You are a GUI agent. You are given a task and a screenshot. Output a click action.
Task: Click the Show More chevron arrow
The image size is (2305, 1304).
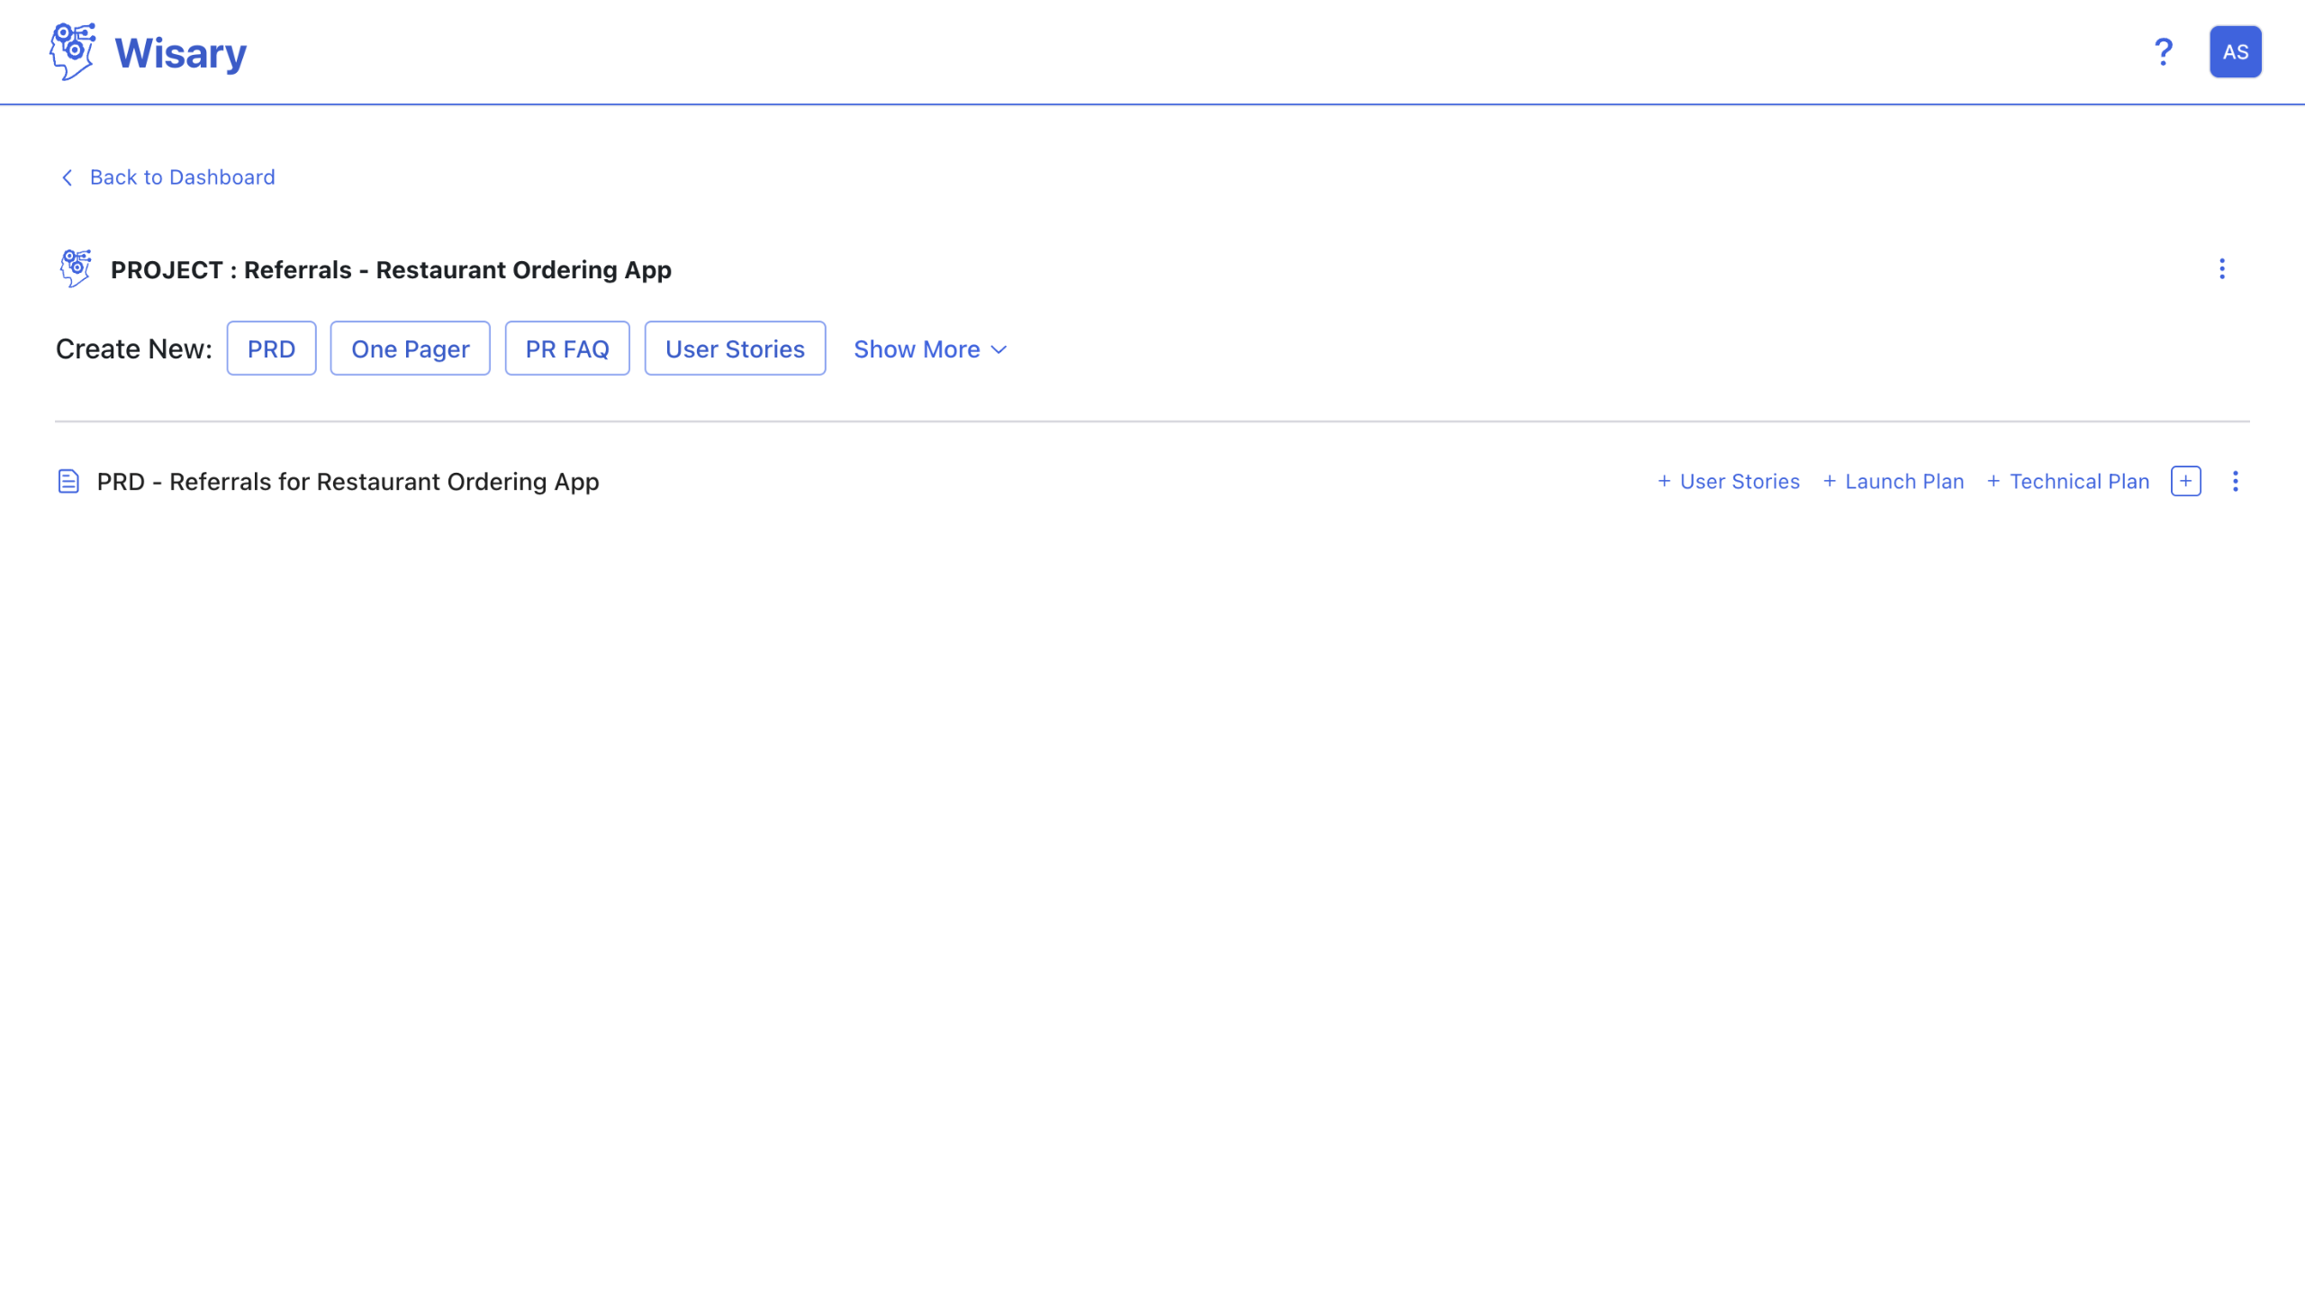point(999,350)
